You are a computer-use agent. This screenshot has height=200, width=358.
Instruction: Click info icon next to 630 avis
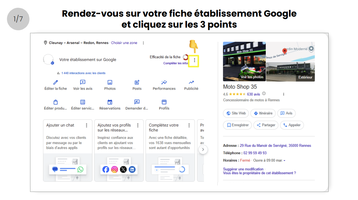[264, 94]
